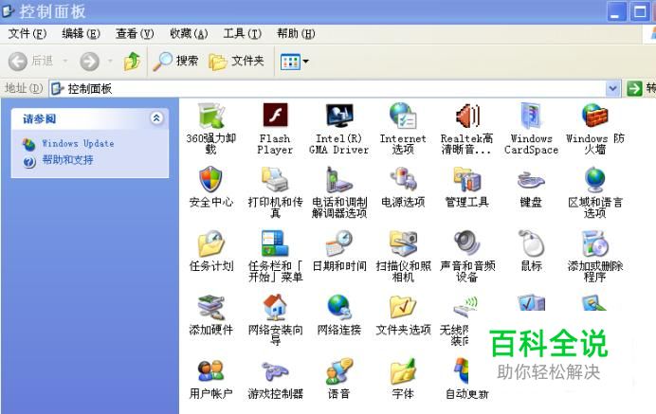
Task: Toggle the 文件夹 pane button
Action: pyautogui.click(x=236, y=62)
